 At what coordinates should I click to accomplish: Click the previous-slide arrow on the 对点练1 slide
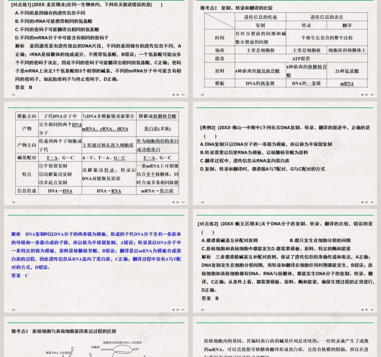(173, 95)
